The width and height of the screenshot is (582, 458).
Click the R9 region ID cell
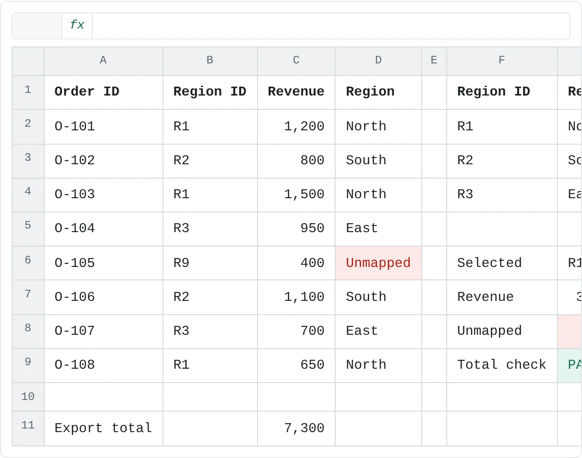pyautogui.click(x=210, y=263)
